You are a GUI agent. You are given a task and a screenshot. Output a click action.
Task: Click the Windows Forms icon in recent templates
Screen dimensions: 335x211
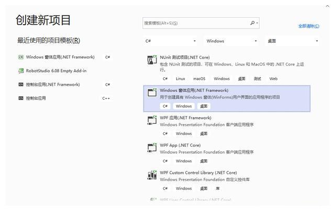(x=21, y=57)
